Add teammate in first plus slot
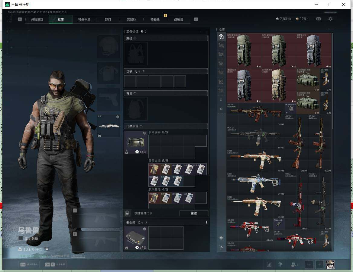This screenshot has height=272, width=353. 309,264
